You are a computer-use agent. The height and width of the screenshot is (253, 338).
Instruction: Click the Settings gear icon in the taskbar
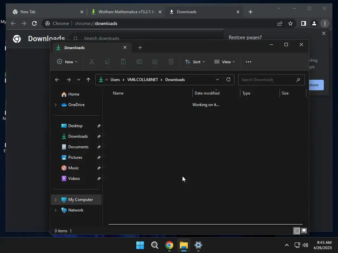[198, 245]
